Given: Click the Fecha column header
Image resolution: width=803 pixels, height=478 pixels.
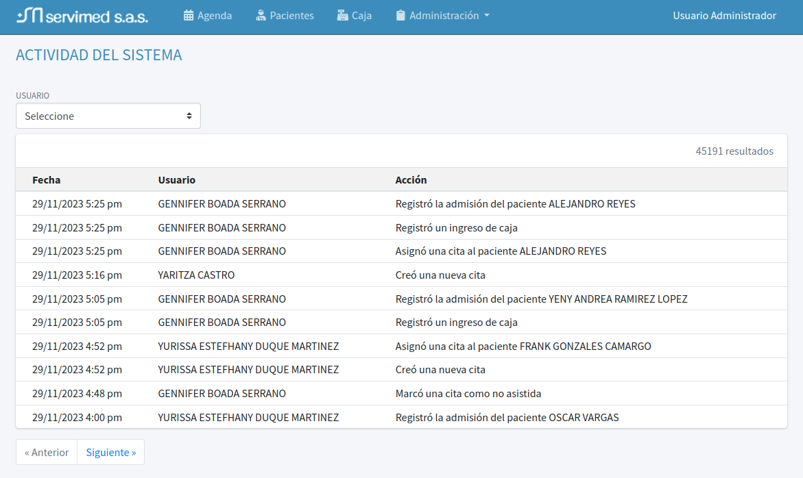Looking at the screenshot, I should [x=46, y=180].
